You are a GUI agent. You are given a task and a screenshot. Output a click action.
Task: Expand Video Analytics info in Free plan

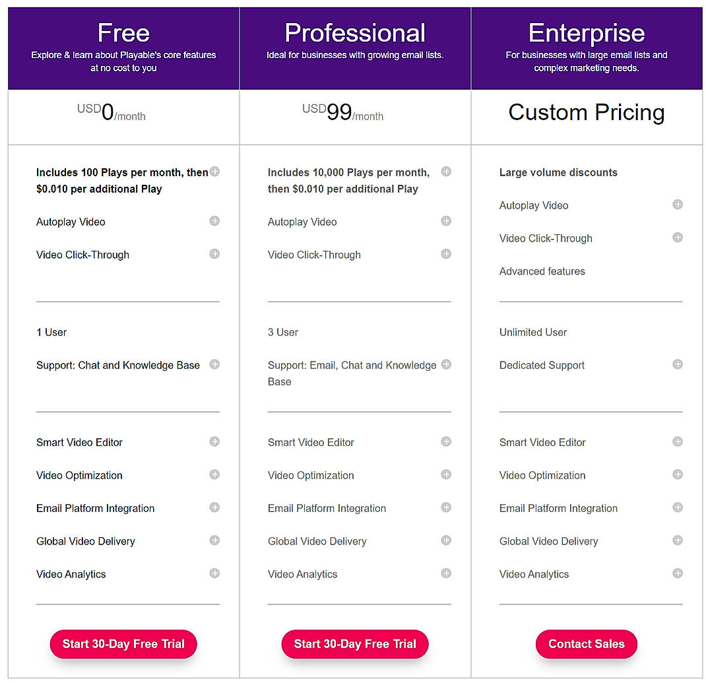[214, 573]
